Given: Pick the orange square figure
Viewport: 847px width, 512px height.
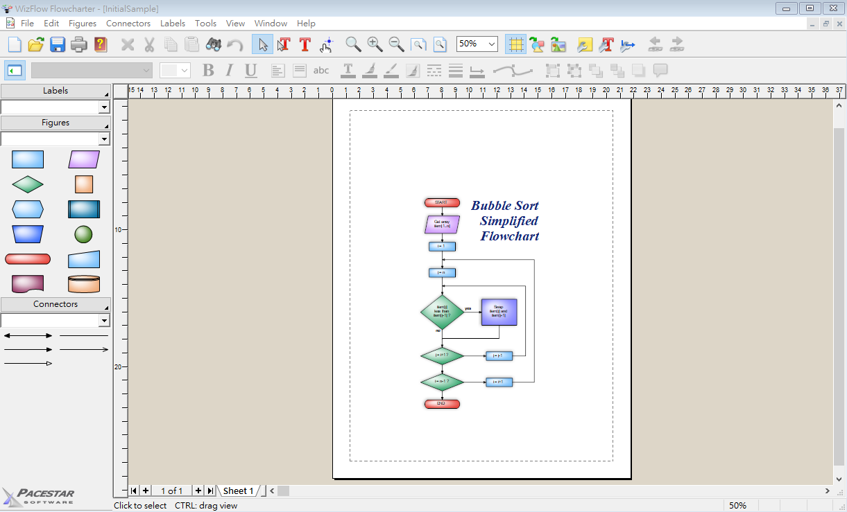Looking at the screenshot, I should tap(84, 184).
